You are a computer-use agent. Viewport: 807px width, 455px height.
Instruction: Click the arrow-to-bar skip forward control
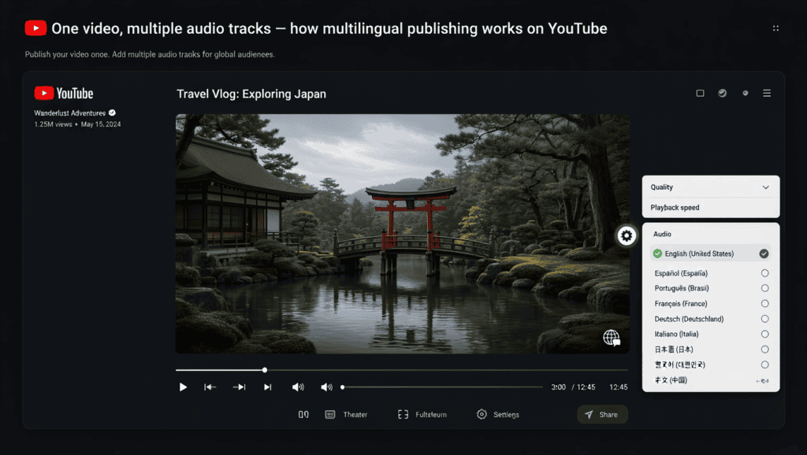click(240, 387)
